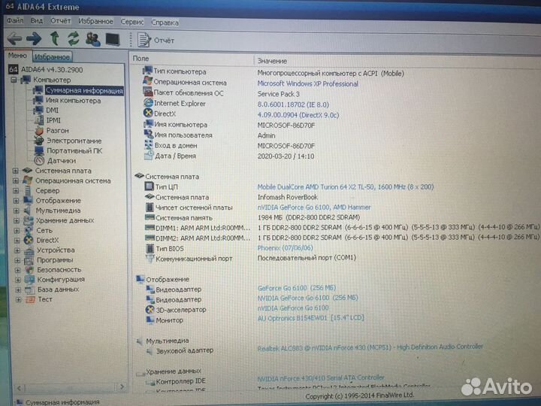Switch to the Избранное tab
The width and height of the screenshot is (541, 406).
[x=52, y=57]
